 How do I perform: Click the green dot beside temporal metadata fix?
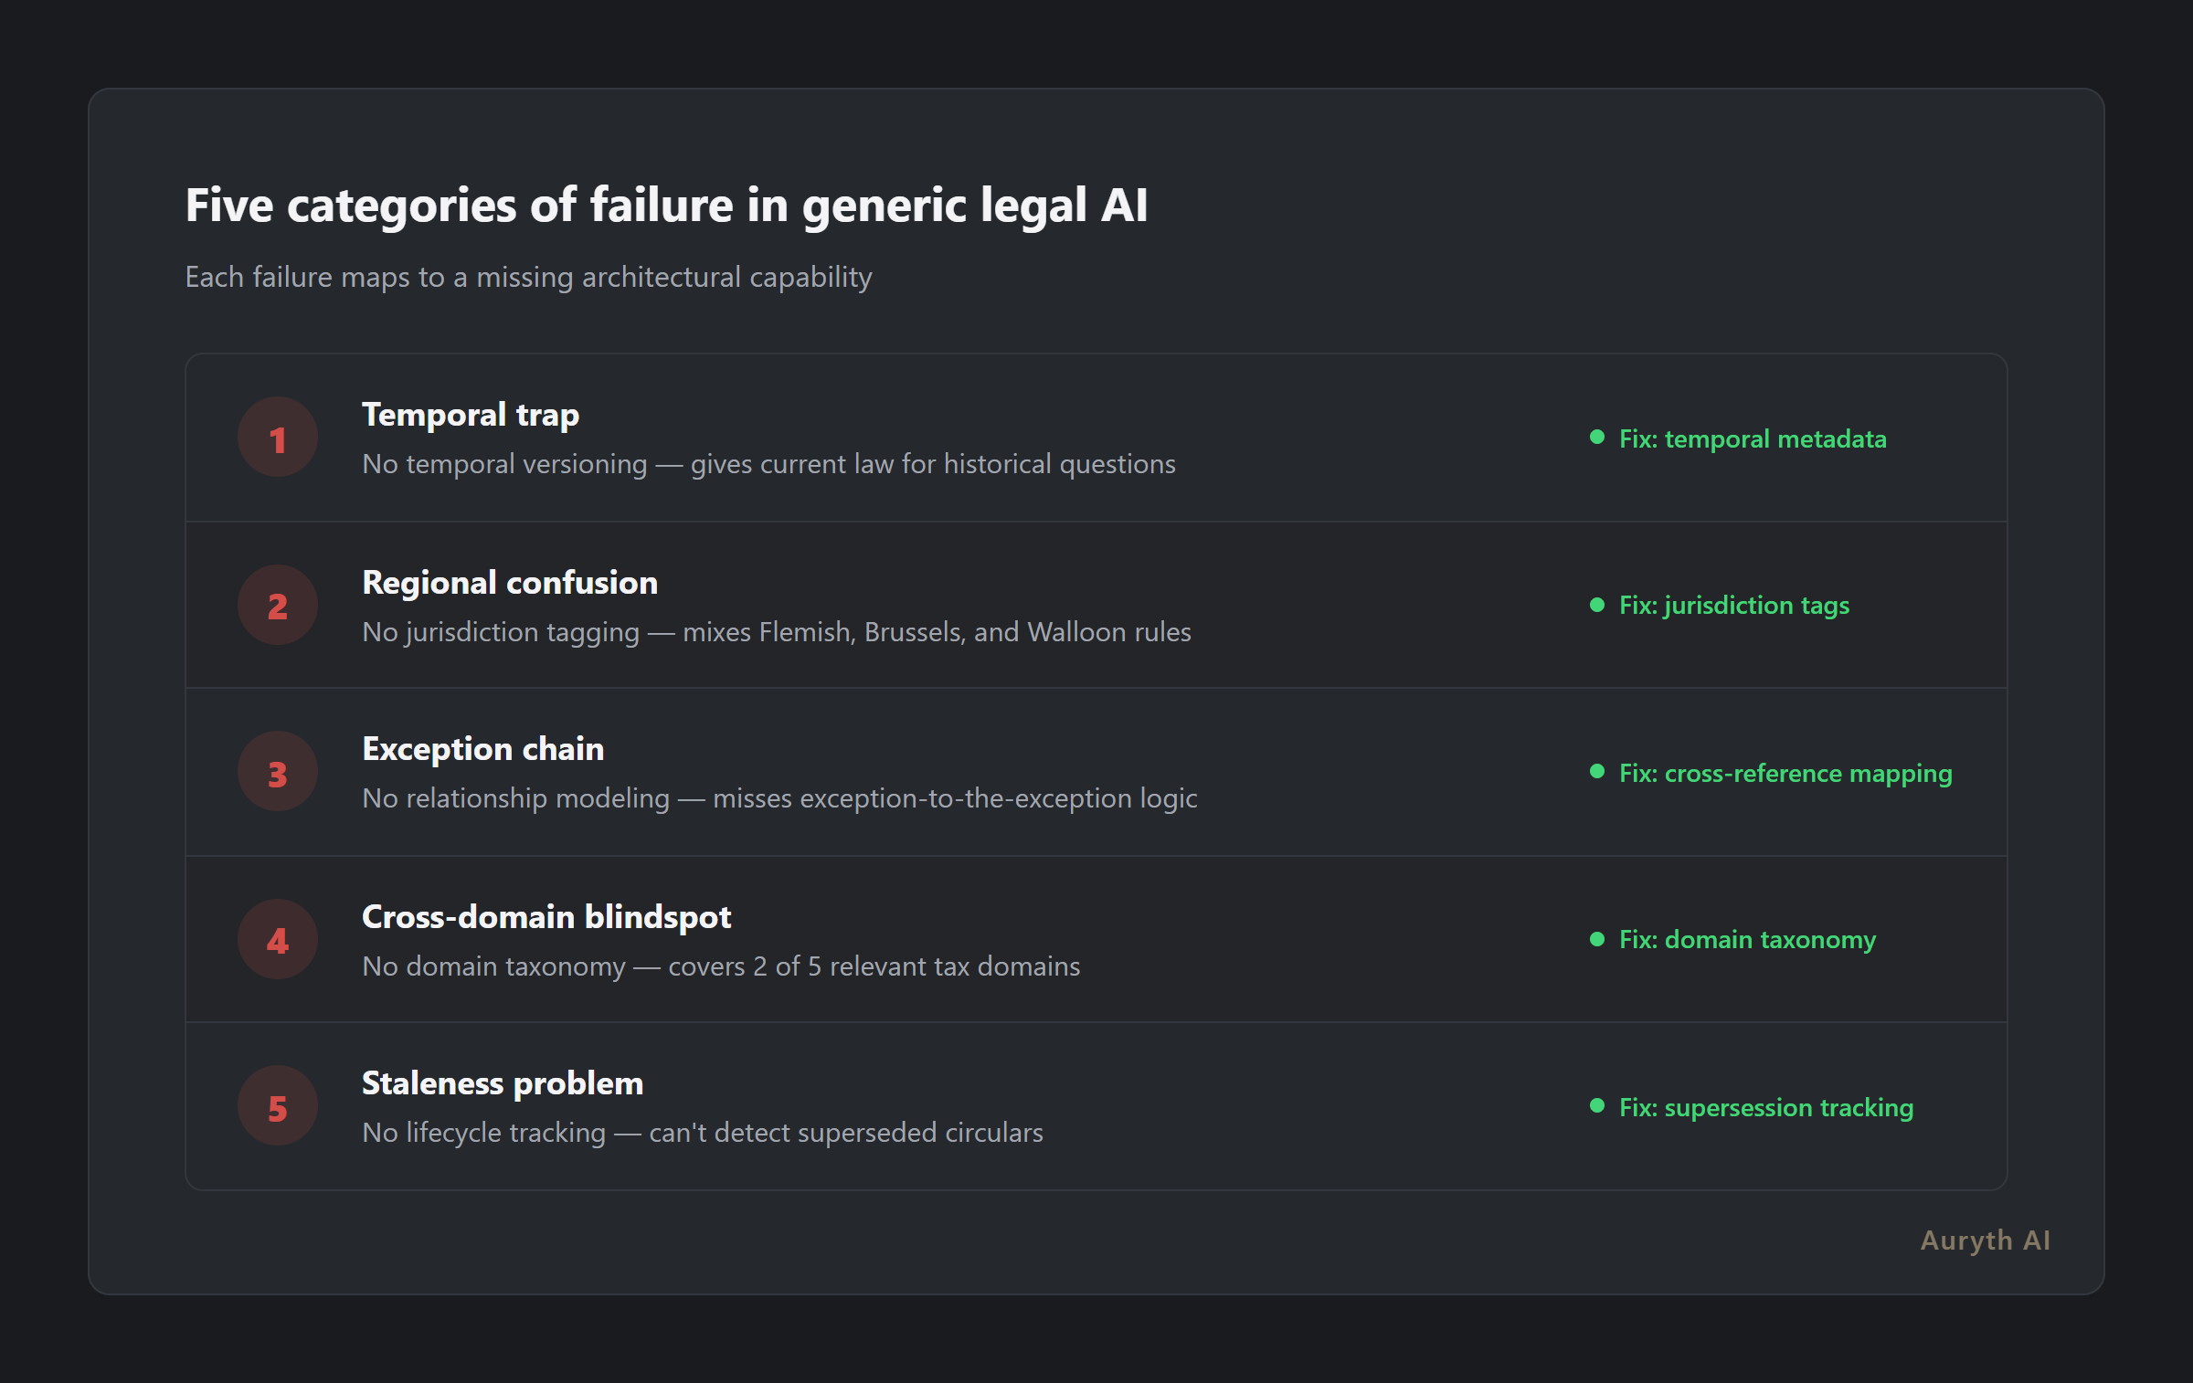pos(1596,438)
